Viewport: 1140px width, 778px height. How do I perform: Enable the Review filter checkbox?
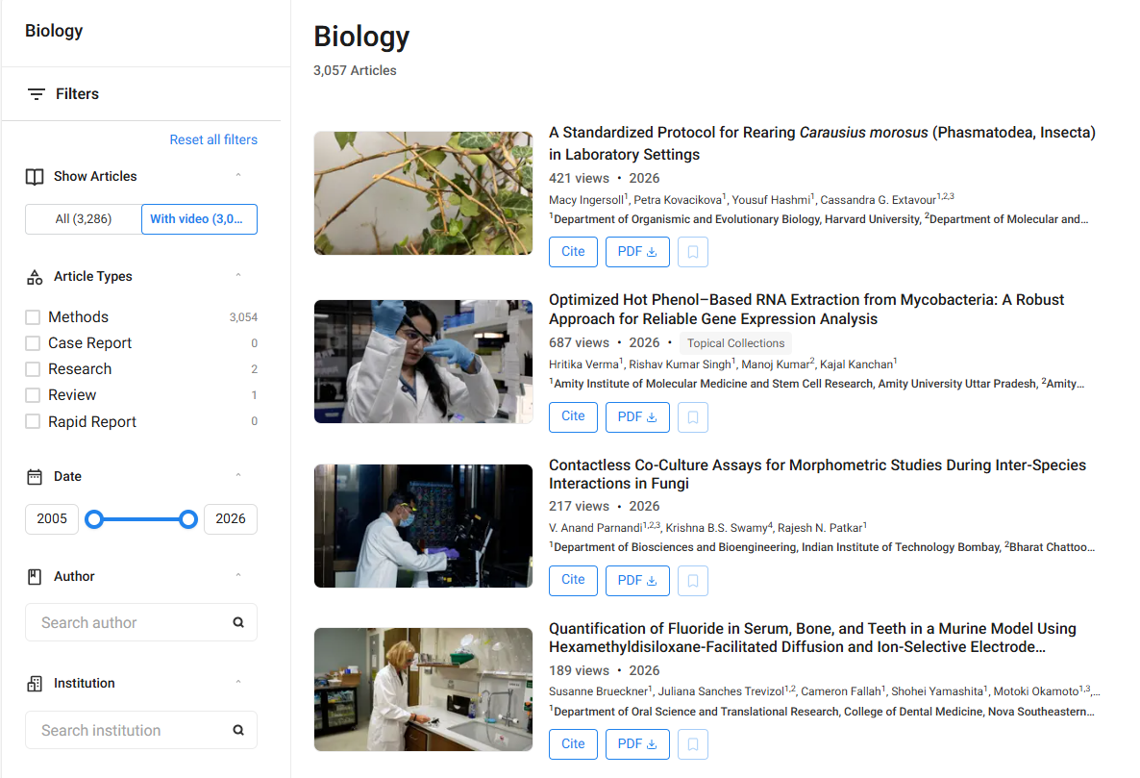tap(33, 395)
